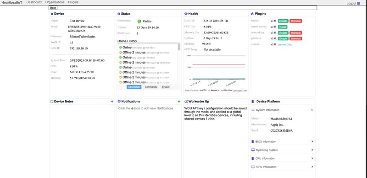367x178 pixels.
Task: Click the heart icon beside Notifications heading
Action: [x=119, y=102]
